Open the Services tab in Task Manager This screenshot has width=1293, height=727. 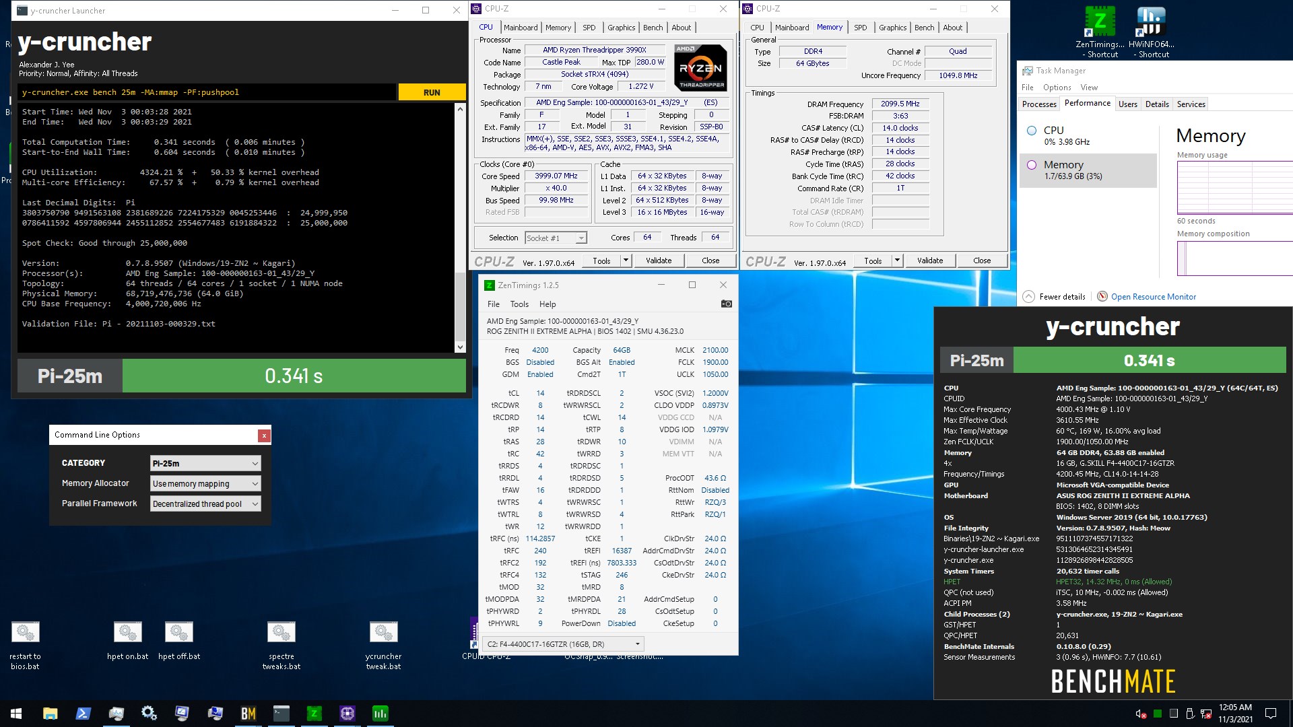[x=1191, y=104]
